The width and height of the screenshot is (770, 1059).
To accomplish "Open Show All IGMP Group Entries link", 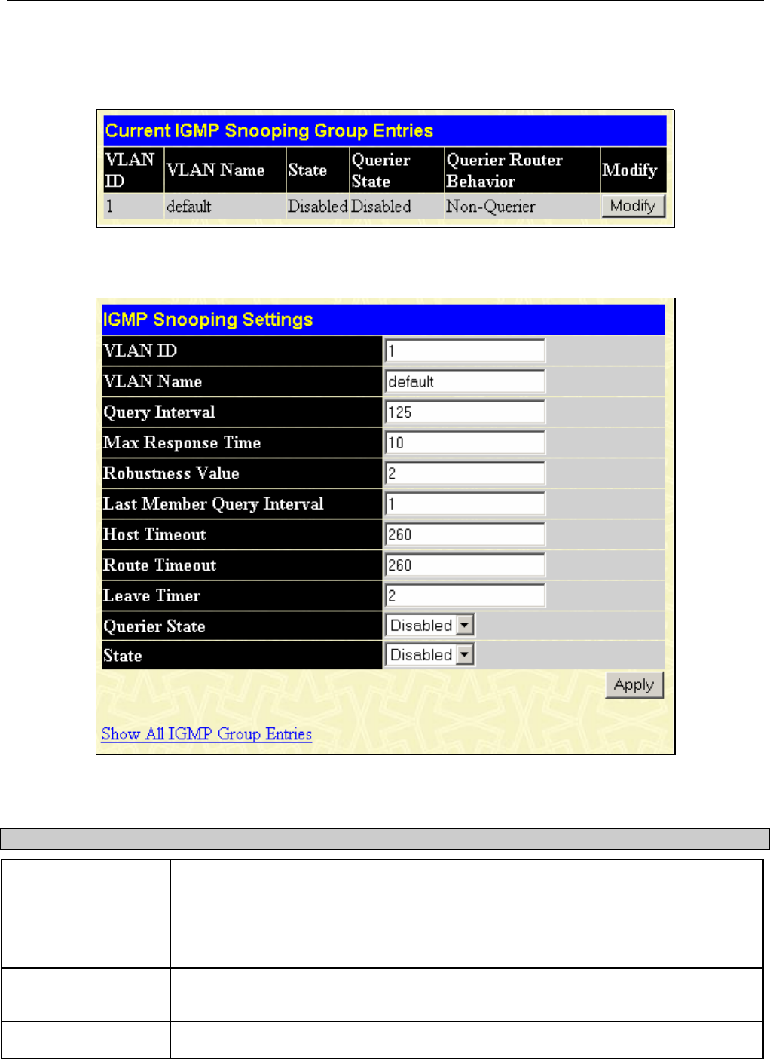I will click(x=206, y=734).
